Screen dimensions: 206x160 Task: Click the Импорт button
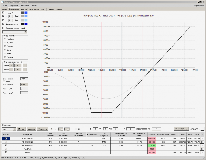22,129
